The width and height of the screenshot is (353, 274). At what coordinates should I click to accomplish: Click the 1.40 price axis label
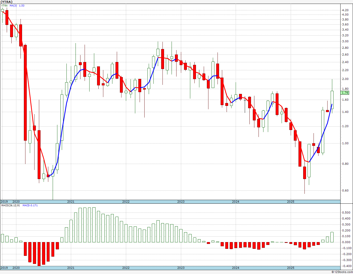click(x=345, y=112)
